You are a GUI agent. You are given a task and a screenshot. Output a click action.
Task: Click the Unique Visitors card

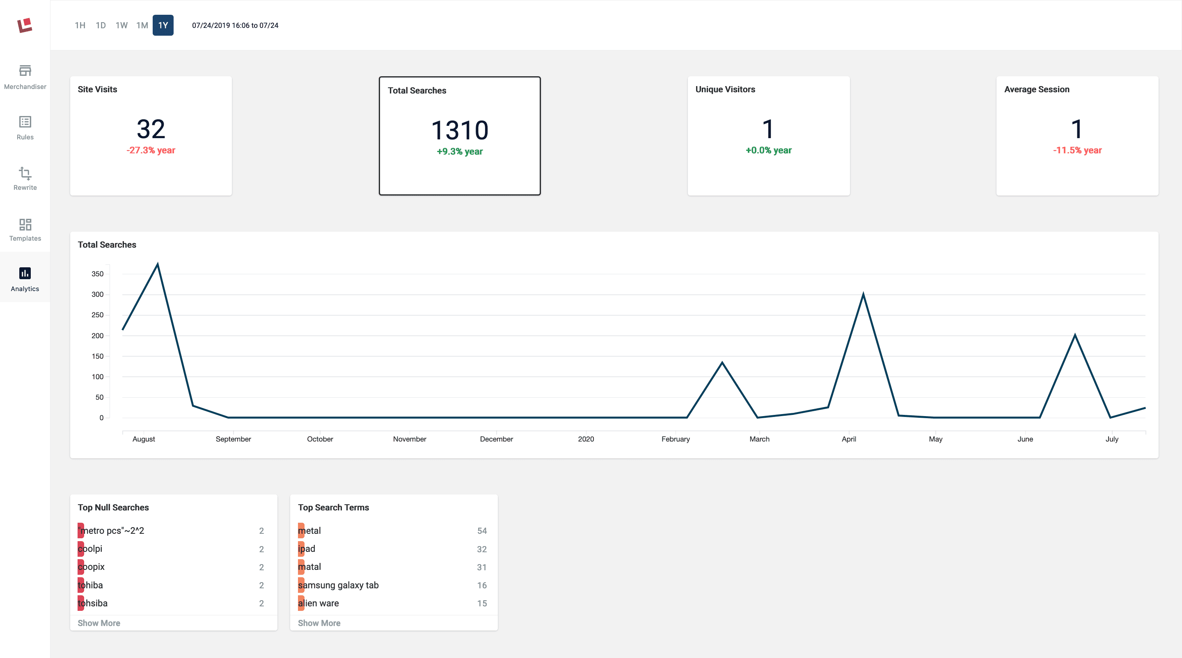click(x=768, y=136)
